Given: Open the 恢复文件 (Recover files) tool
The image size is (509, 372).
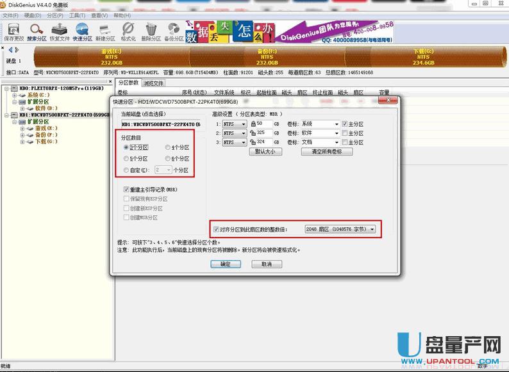Looking at the screenshot, I should tap(60, 31).
